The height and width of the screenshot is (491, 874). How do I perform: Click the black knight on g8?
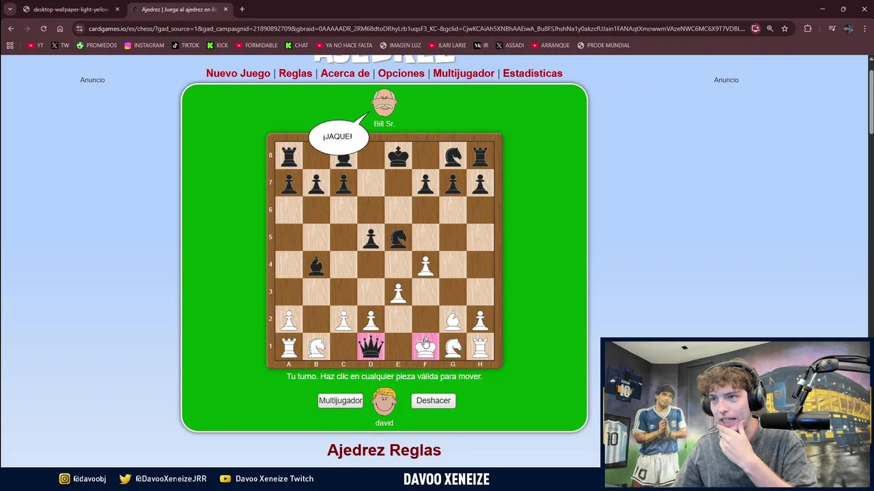point(453,156)
